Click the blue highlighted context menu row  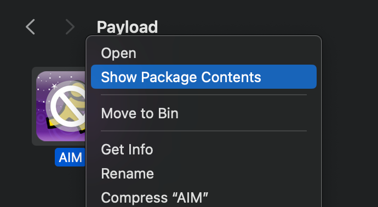[x=204, y=77]
